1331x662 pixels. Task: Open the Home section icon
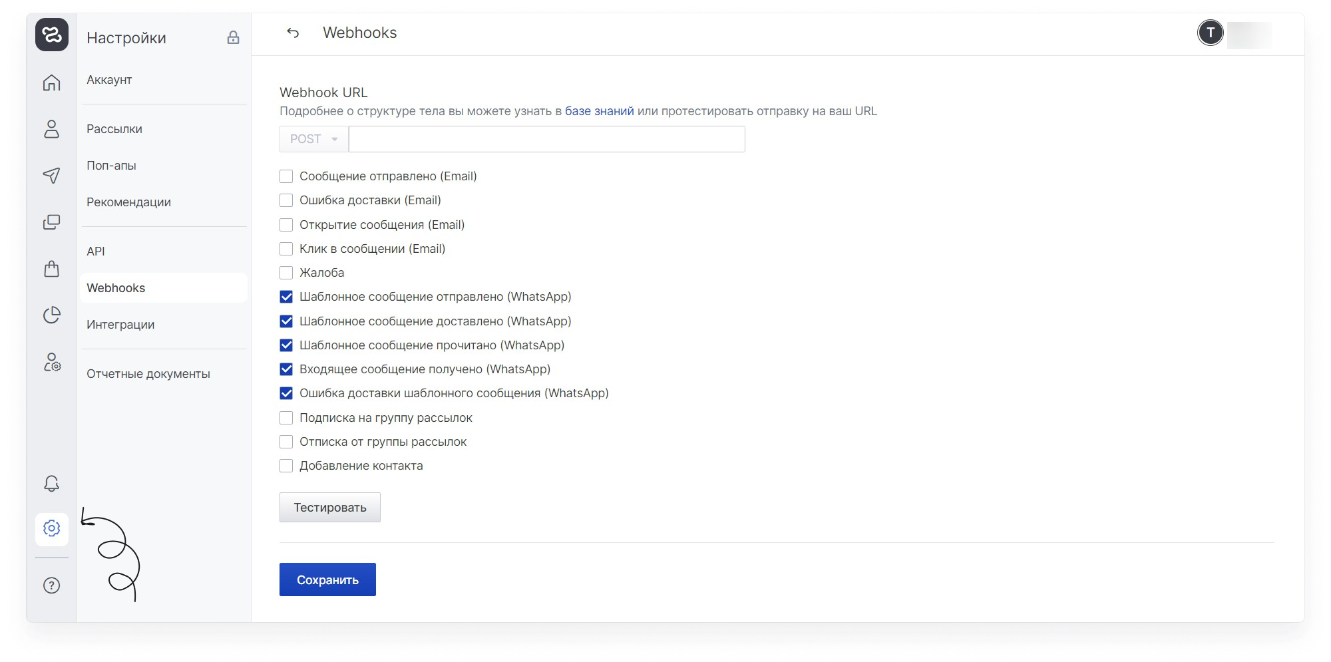point(52,83)
